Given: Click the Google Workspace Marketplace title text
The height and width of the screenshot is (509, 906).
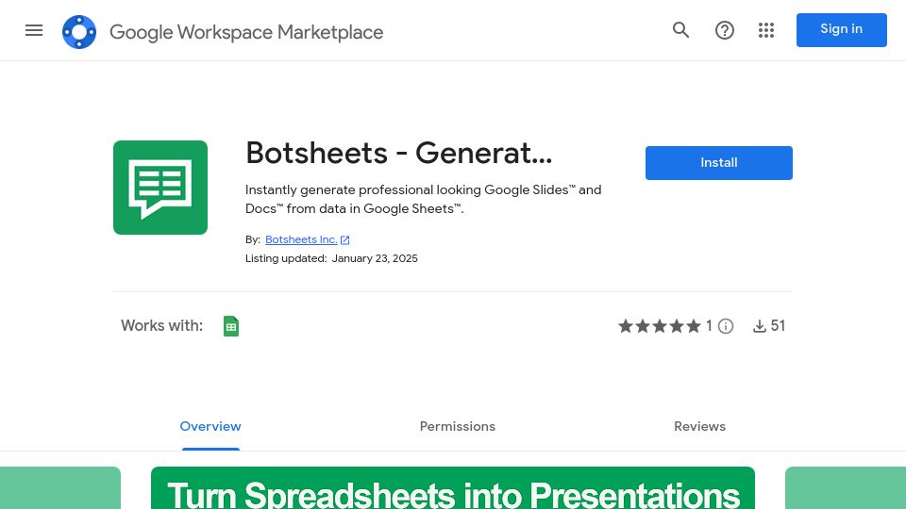Looking at the screenshot, I should (x=246, y=32).
